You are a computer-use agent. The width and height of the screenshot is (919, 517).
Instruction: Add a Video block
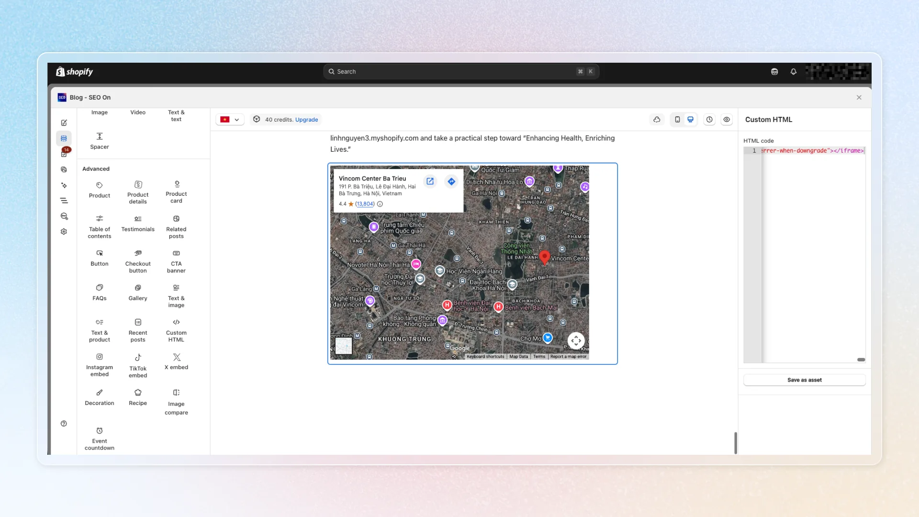(138, 112)
